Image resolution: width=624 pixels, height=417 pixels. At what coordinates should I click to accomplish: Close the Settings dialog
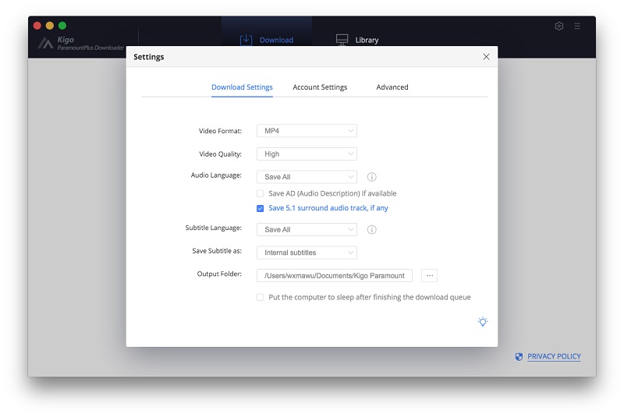click(486, 57)
